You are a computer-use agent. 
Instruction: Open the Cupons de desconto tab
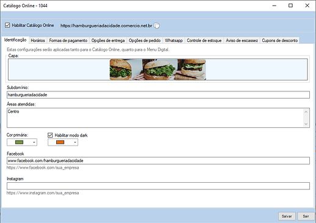[280, 40]
